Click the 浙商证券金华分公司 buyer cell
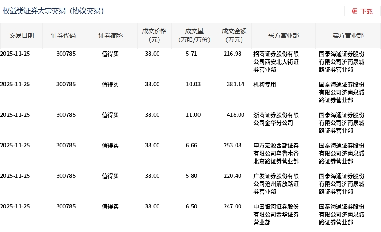This screenshot has width=381, height=232. coord(276,119)
